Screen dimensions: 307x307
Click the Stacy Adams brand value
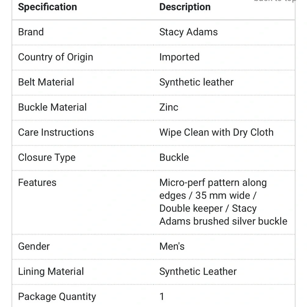click(188, 32)
